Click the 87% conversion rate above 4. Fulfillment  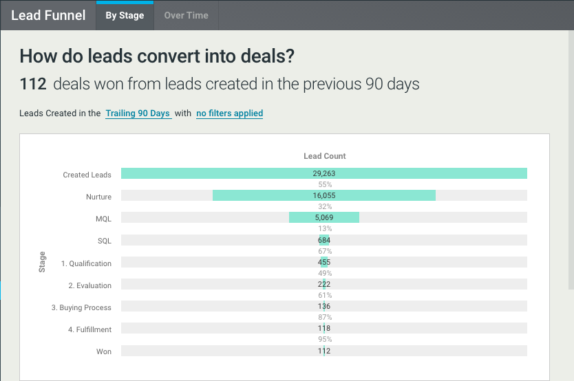(325, 318)
